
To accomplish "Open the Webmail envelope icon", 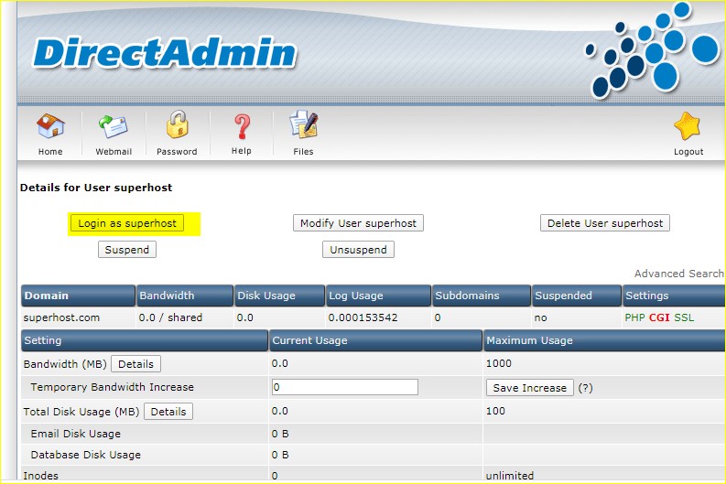I will pyautogui.click(x=114, y=127).
